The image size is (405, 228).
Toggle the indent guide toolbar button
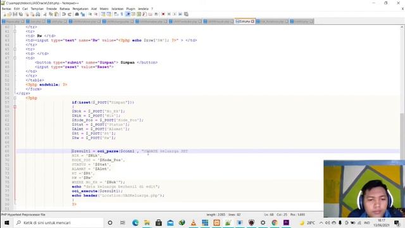pyautogui.click(x=128, y=14)
